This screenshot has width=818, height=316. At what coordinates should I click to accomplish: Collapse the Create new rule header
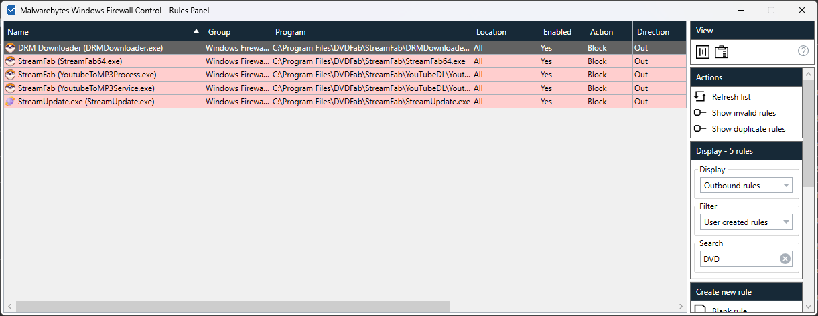[x=746, y=292]
